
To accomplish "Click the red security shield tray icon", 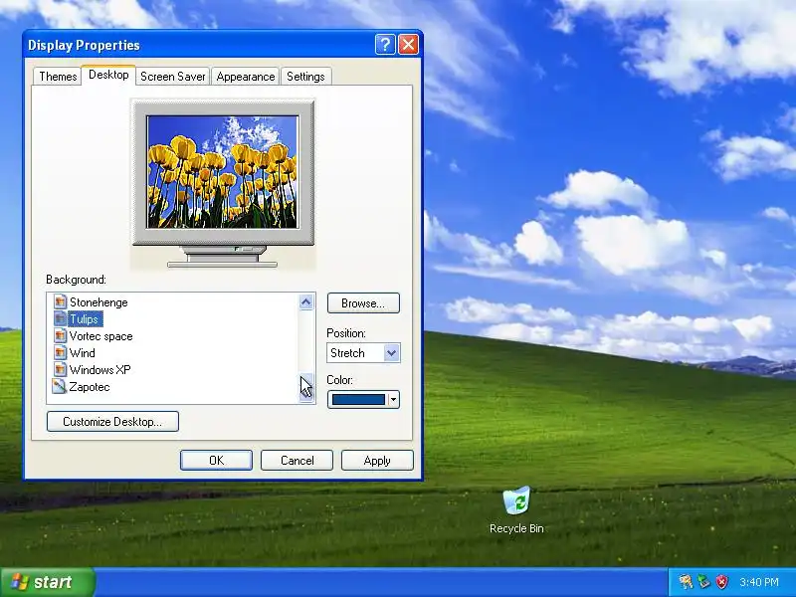I will (722, 582).
